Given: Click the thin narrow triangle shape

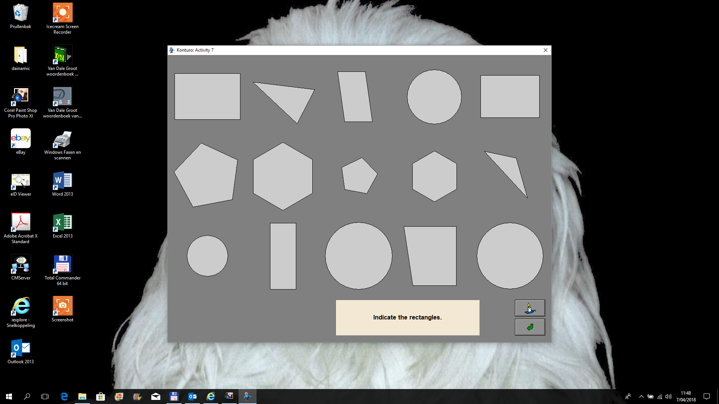Looking at the screenshot, I should (511, 170).
